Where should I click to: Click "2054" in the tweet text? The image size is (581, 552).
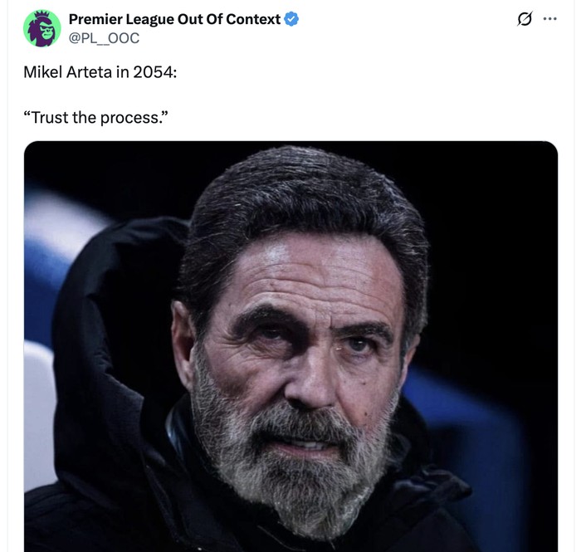(153, 72)
